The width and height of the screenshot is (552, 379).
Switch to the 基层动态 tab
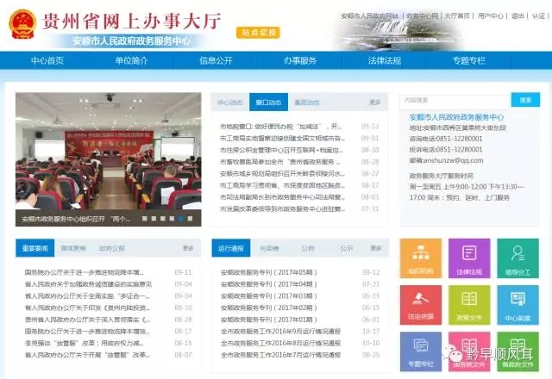point(307,103)
